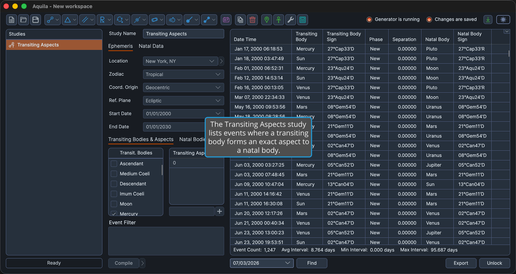Click the Study Name input field
The image size is (516, 274).
184,34
